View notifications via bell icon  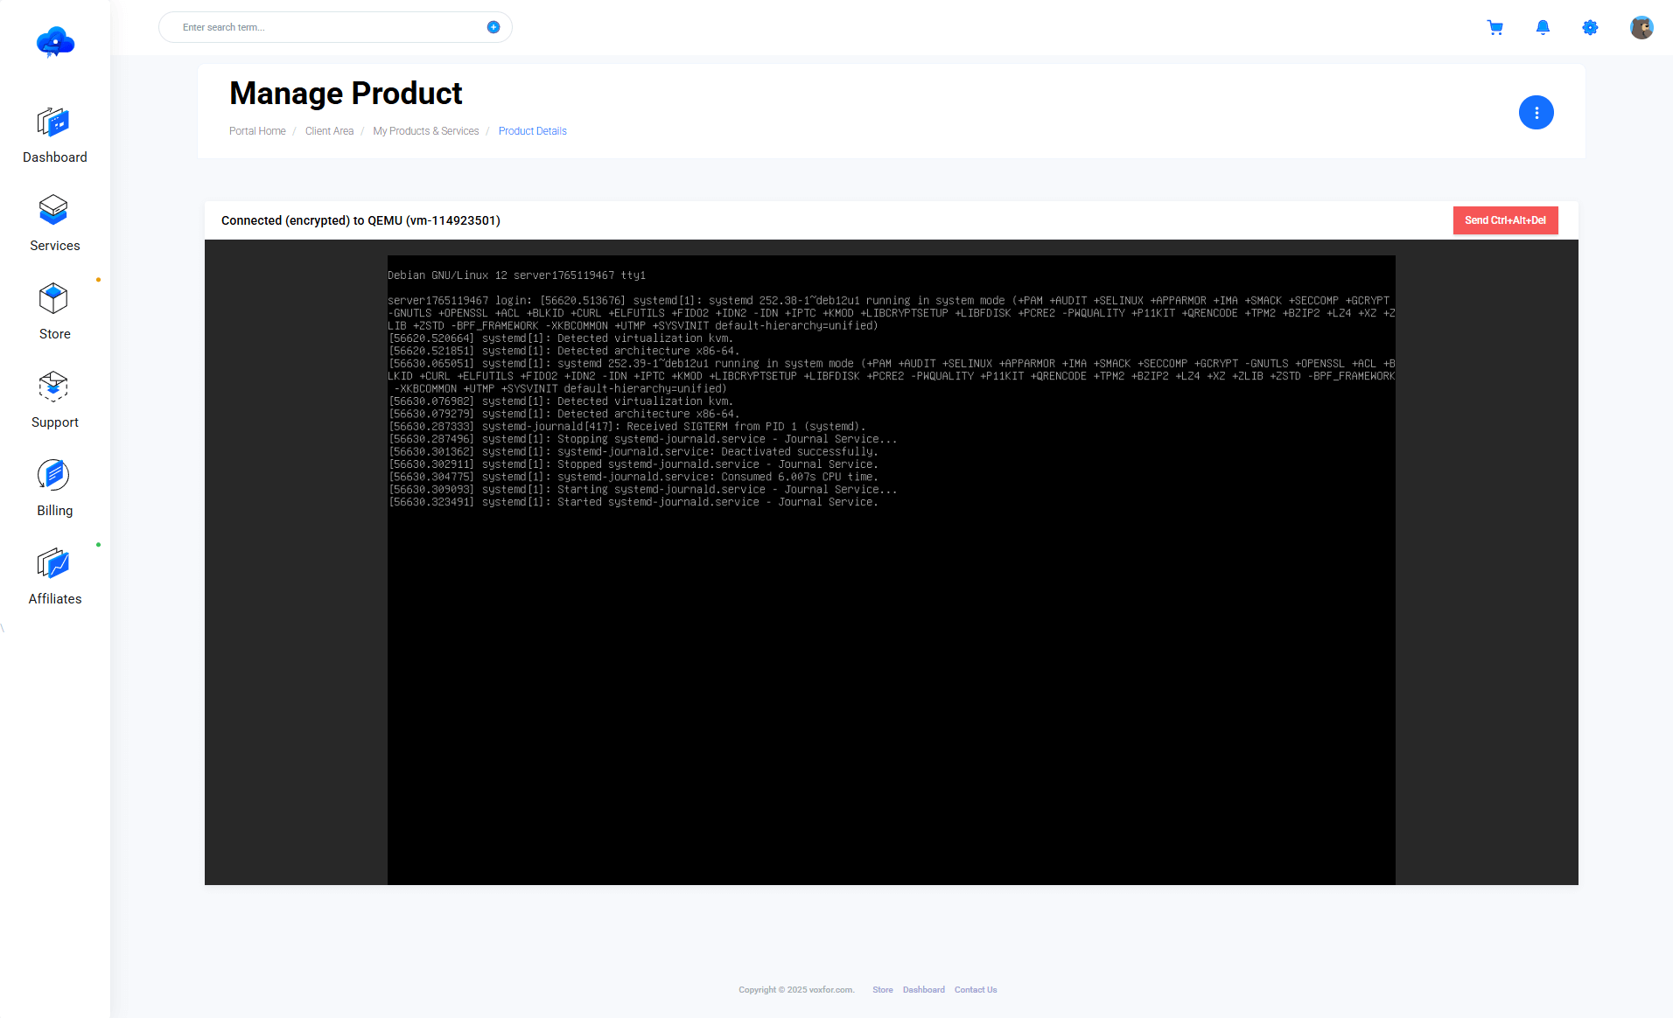click(x=1543, y=27)
